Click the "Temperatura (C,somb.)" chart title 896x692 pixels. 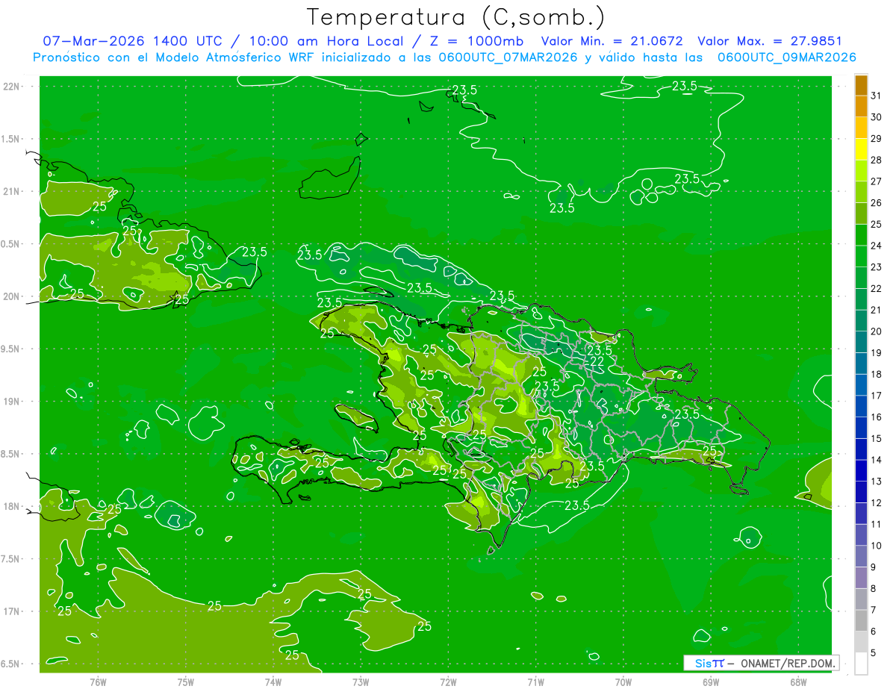(x=455, y=17)
